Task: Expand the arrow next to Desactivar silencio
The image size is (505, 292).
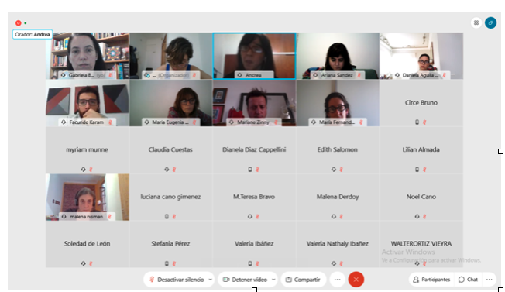Action: pos(211,280)
